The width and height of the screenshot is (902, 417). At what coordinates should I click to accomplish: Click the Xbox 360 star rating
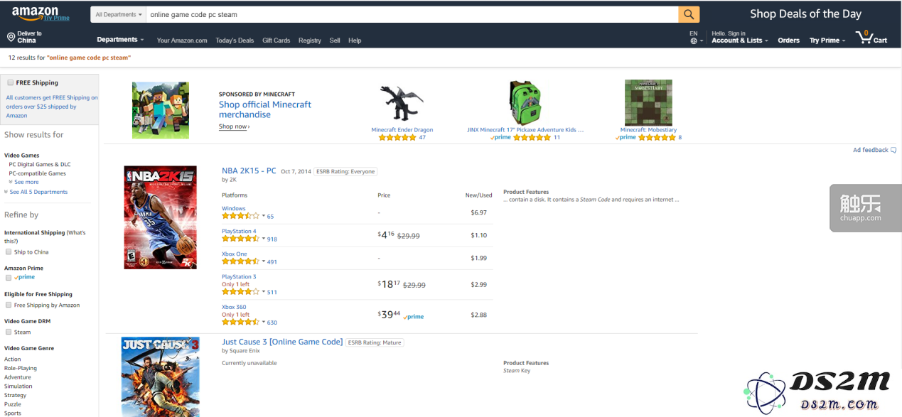(x=240, y=322)
